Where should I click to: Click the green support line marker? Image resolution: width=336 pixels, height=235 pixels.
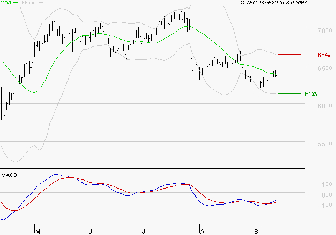click(x=290, y=93)
